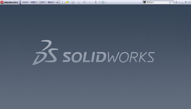Pin the menu bar with pushpin icon

57,2
